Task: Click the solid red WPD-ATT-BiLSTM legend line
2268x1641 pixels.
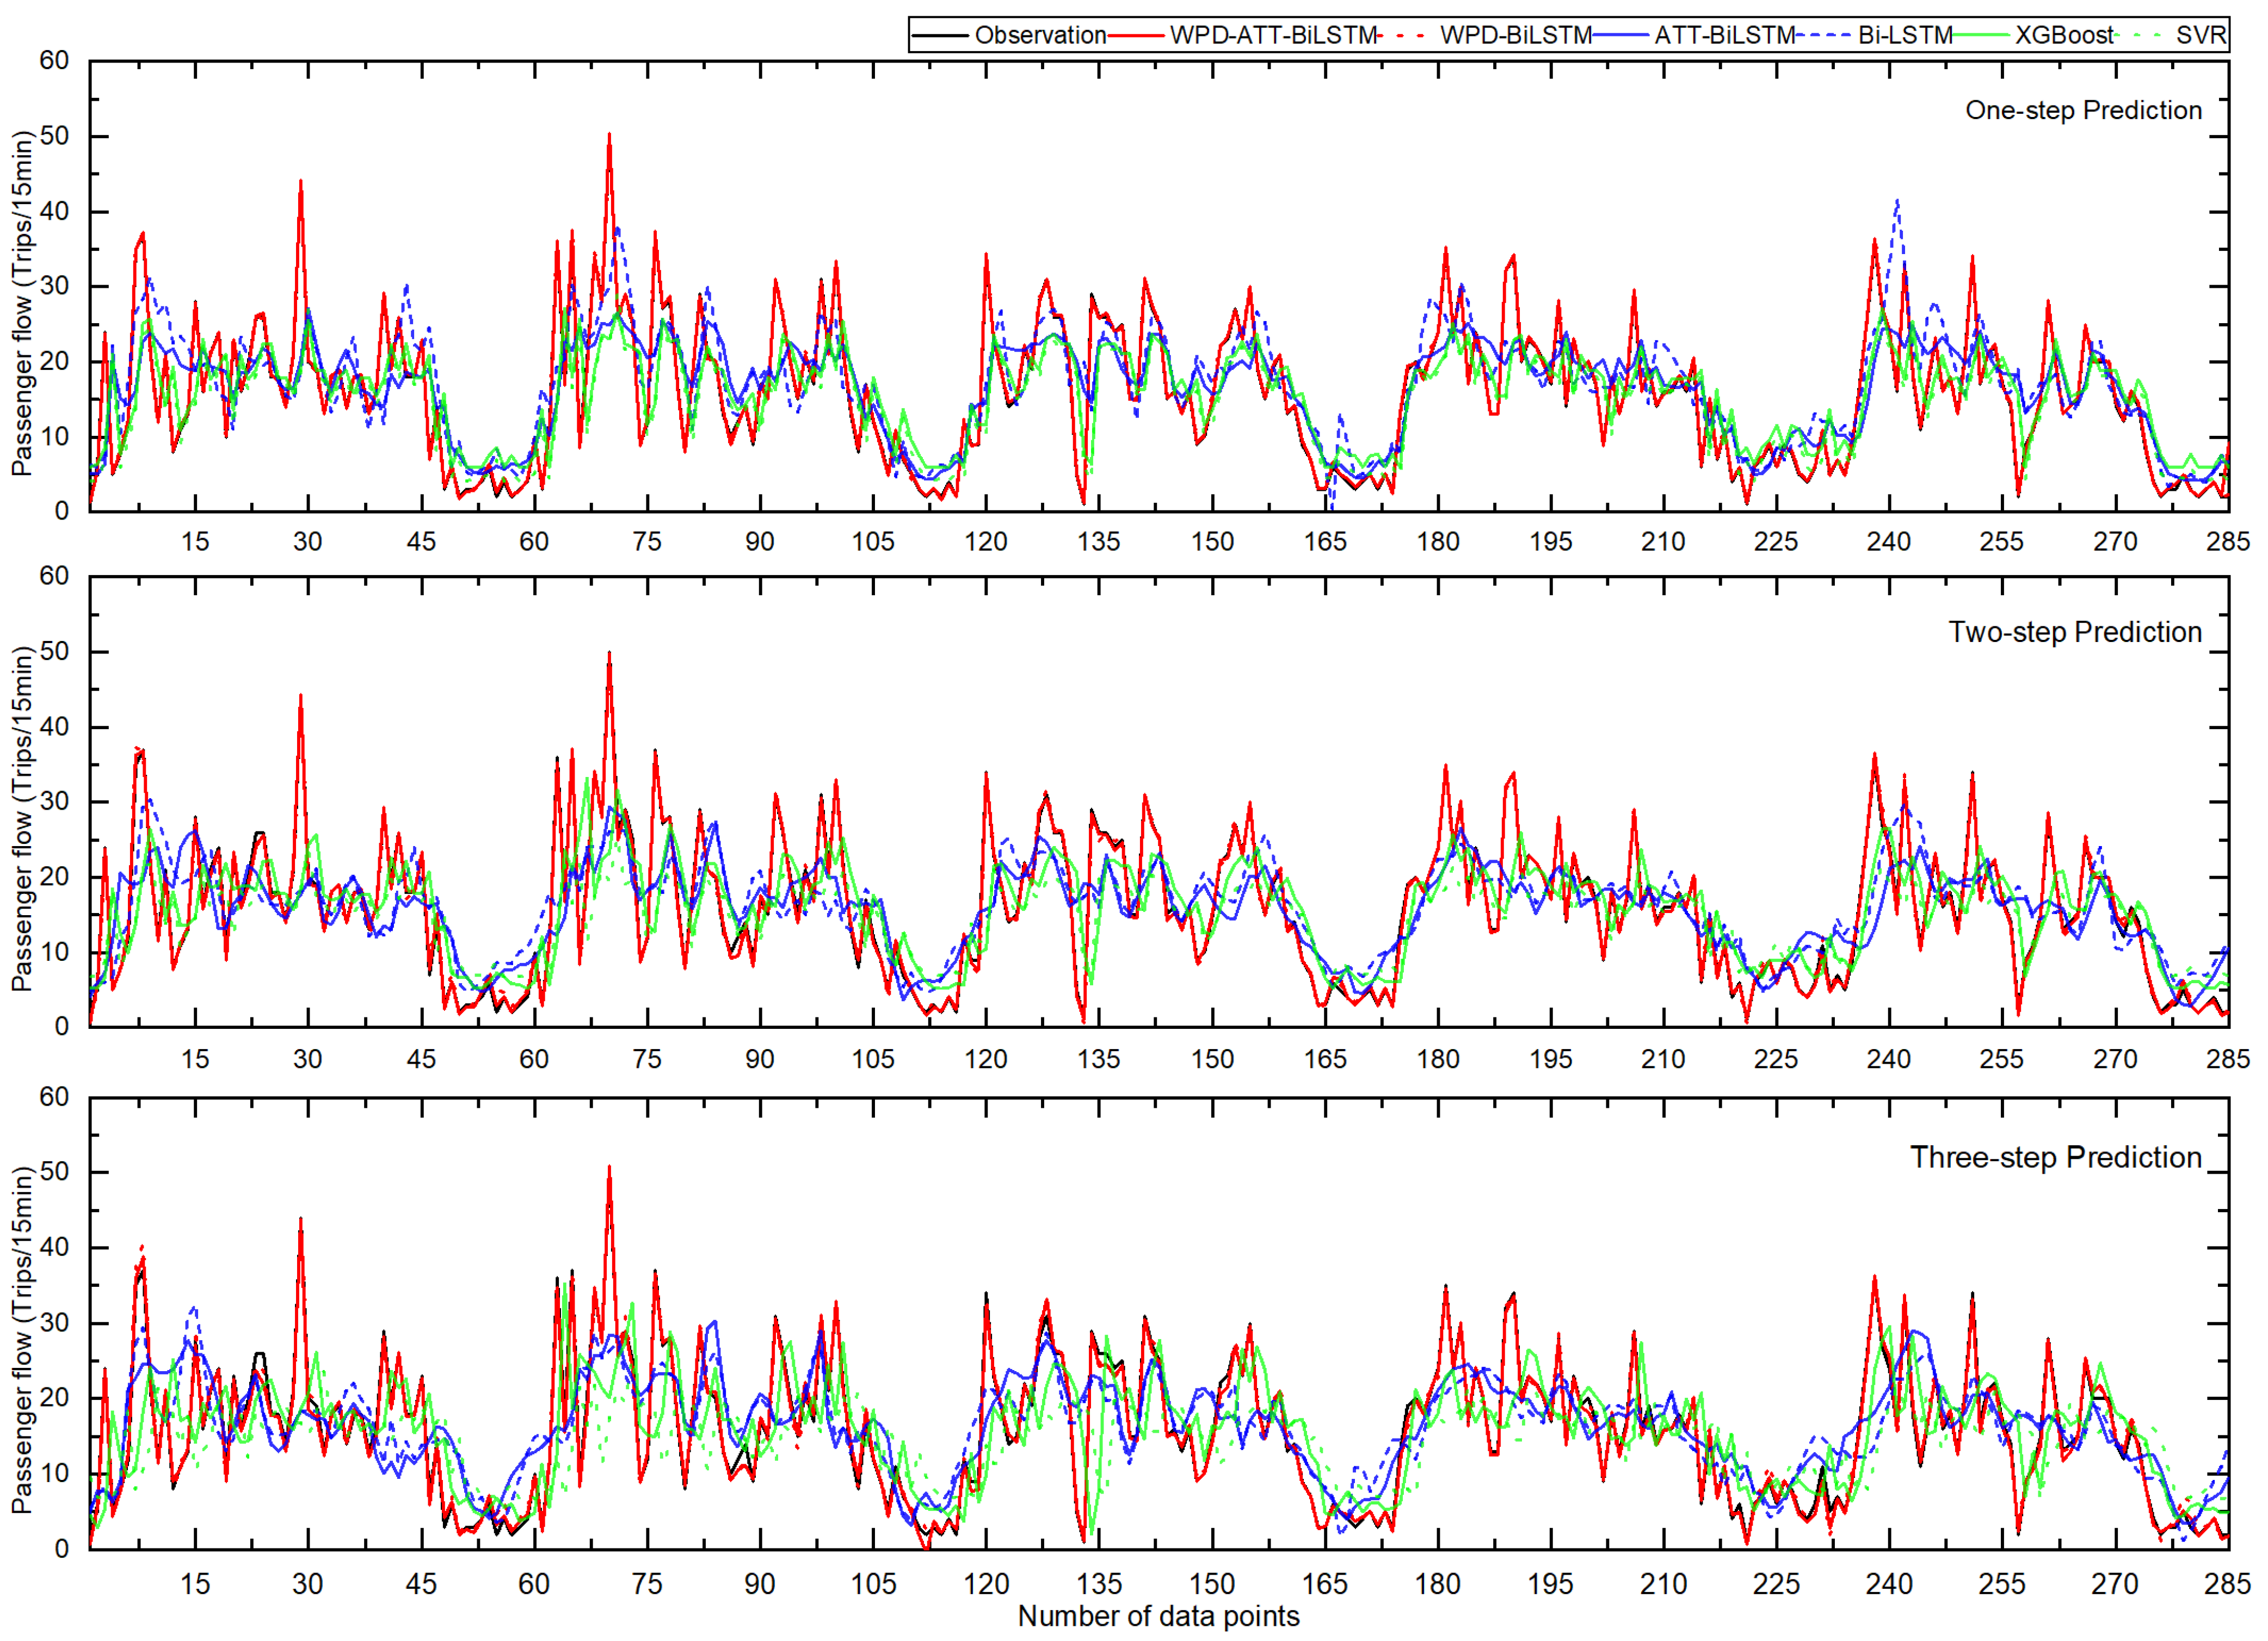Action: (1136, 35)
